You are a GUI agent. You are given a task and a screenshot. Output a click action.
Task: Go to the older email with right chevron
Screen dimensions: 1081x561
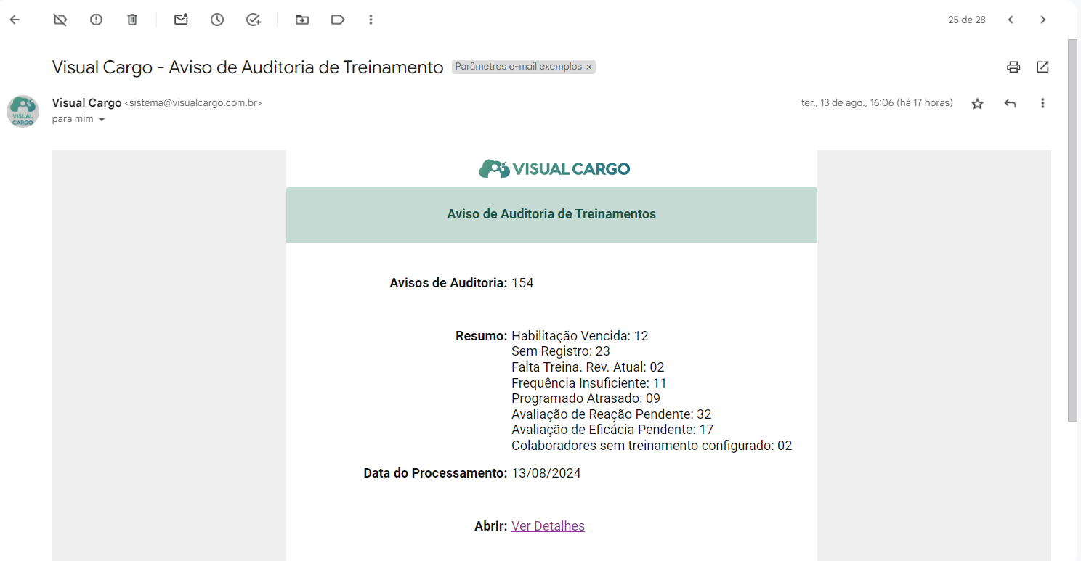tap(1043, 20)
